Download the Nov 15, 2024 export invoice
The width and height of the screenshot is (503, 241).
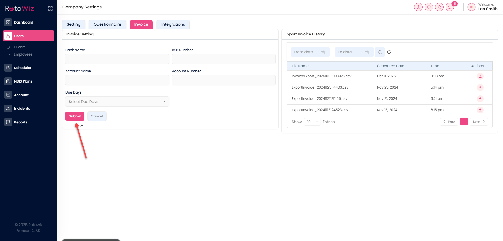point(480,110)
